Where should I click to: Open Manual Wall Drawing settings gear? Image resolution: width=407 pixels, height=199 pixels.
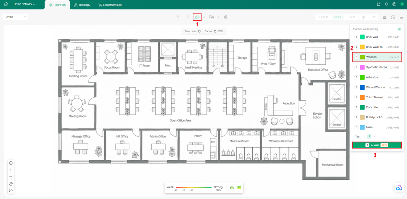(400, 29)
